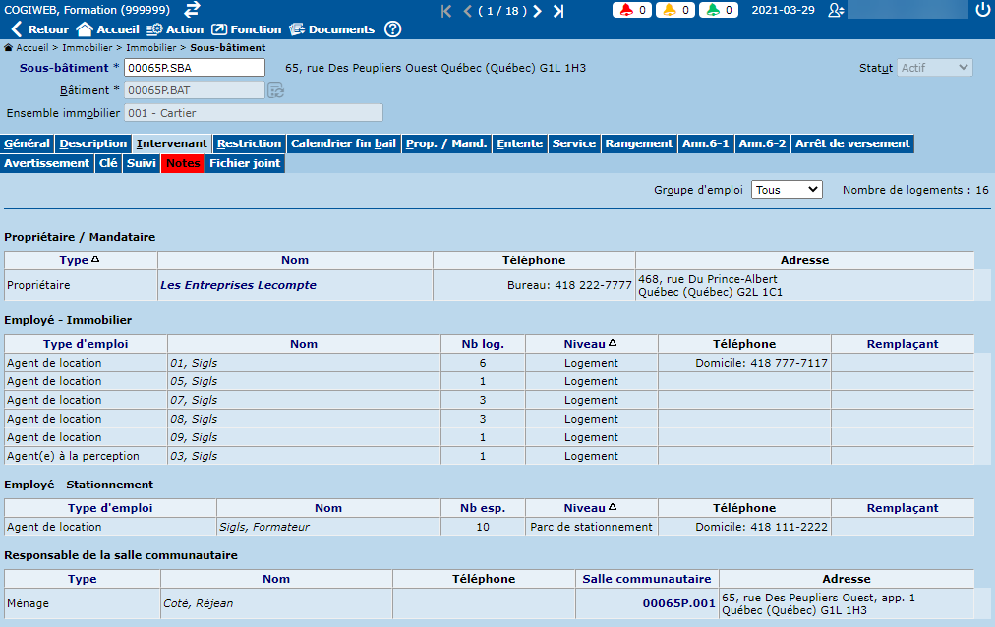Click the Sous-bâtiment input field

click(195, 68)
